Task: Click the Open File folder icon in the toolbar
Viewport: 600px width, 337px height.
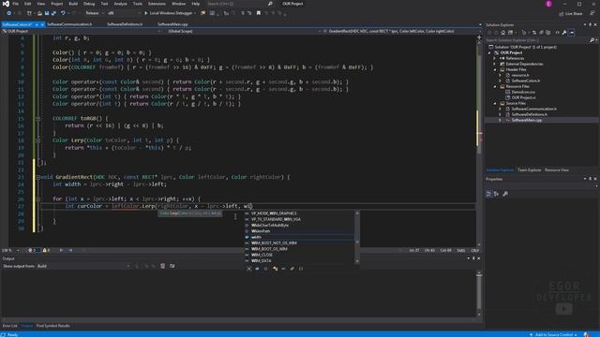Action: tap(39, 13)
